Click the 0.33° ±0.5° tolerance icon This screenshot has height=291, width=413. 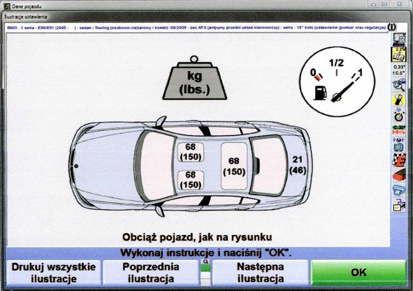point(399,70)
